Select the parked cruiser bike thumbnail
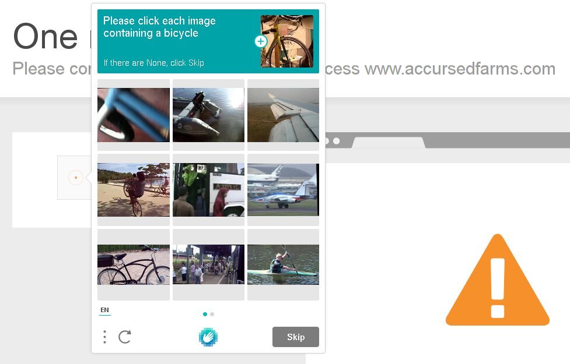Viewport: 570px width, 364px height. tap(134, 264)
